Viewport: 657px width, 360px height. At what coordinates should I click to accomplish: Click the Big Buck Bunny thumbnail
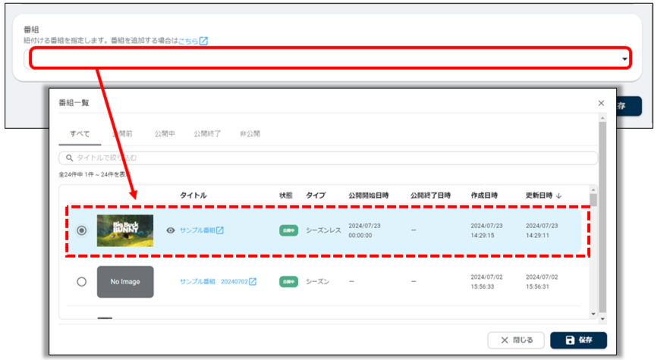tap(125, 230)
